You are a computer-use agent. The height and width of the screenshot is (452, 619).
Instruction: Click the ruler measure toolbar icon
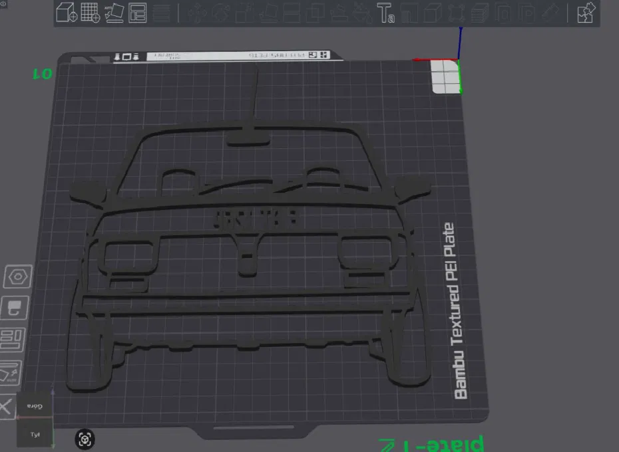point(550,13)
